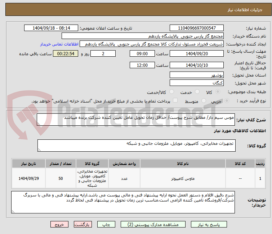
Task: Open 'اطلاعات تماس خریدار' link
Action: tap(59, 44)
